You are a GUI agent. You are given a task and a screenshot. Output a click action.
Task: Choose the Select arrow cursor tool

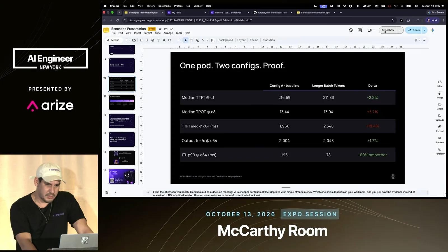pos(186,40)
